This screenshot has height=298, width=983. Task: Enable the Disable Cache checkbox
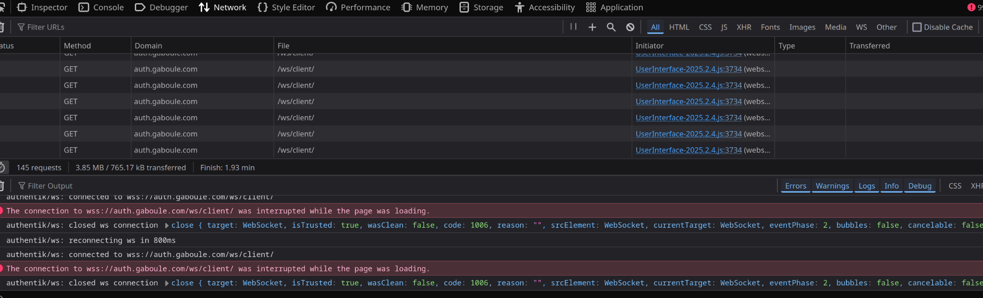917,27
